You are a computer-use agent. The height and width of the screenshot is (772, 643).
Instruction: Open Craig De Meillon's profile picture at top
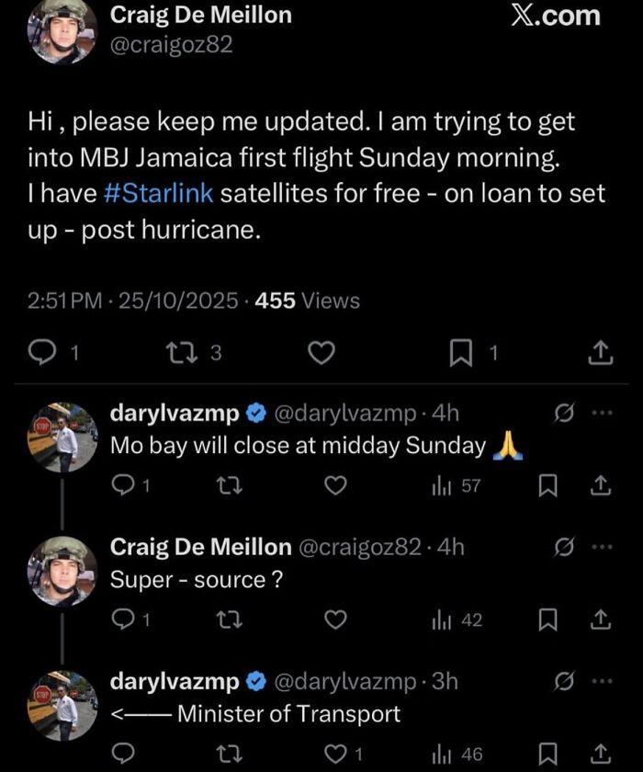point(62,29)
